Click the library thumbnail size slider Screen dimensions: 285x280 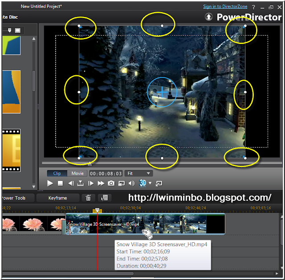click(10, 31)
